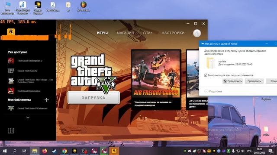Viewport: 277px width, 155px height.
Task: Maximize the Rockstar launcher window
Action: [x=196, y=24]
